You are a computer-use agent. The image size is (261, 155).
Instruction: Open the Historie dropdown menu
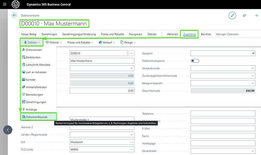point(54,42)
